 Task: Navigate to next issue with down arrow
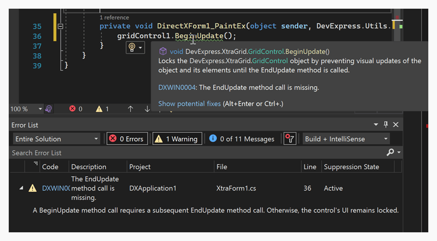(147, 109)
